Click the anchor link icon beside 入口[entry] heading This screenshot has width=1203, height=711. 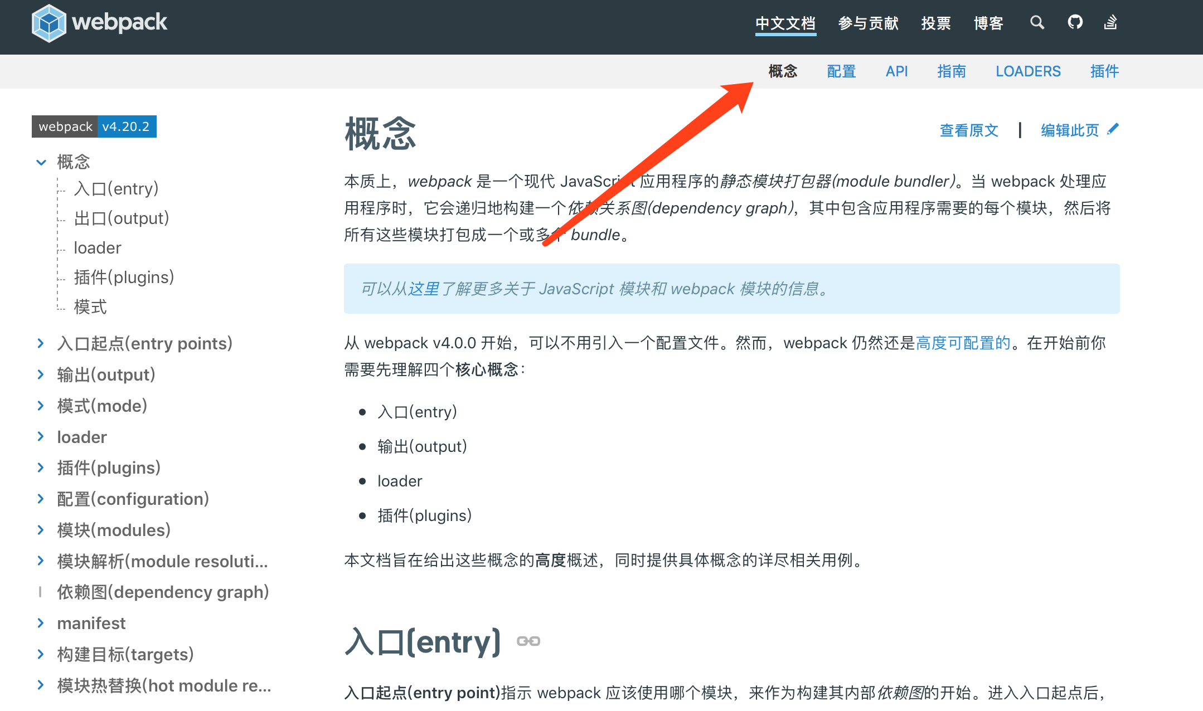click(528, 641)
